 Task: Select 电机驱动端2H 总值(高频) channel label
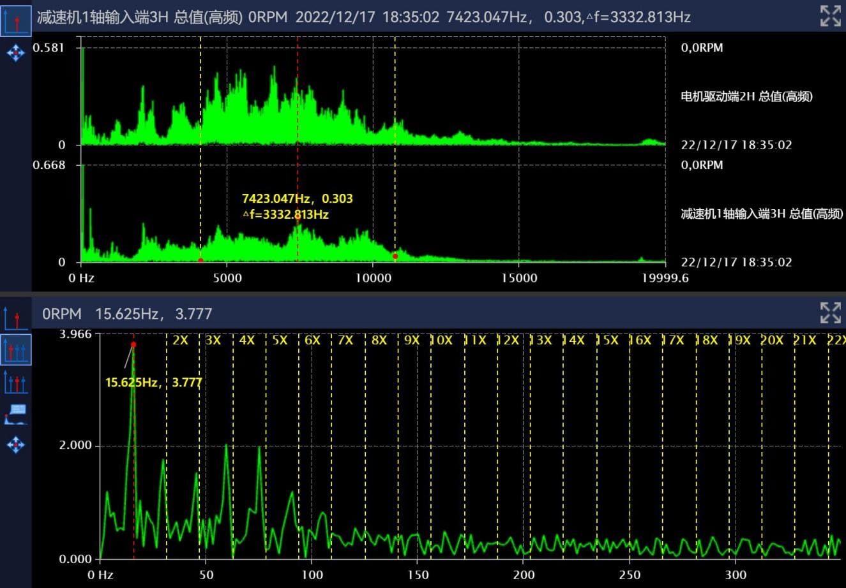746,97
